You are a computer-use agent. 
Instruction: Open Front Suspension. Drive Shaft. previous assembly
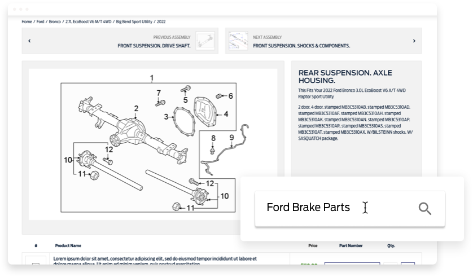[x=154, y=46]
